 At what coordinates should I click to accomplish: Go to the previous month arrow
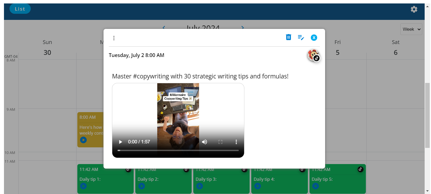coord(164,27)
